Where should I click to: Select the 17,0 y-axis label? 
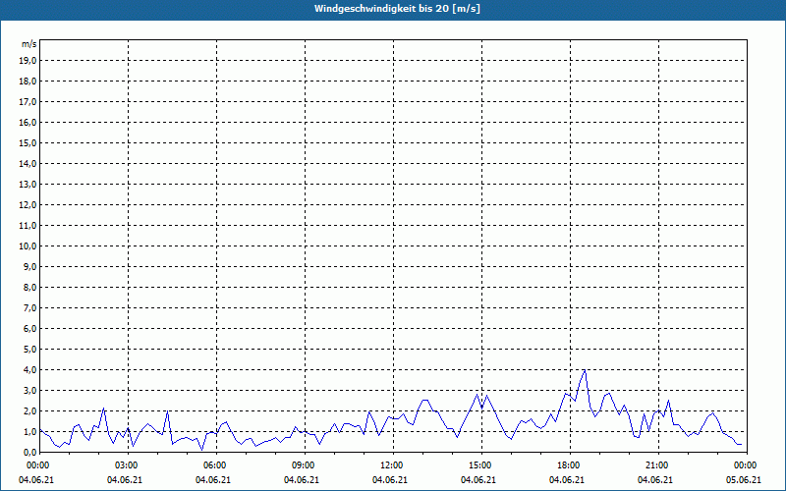[28, 101]
